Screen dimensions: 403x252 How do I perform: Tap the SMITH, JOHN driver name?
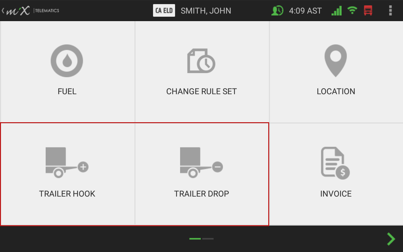(x=206, y=11)
